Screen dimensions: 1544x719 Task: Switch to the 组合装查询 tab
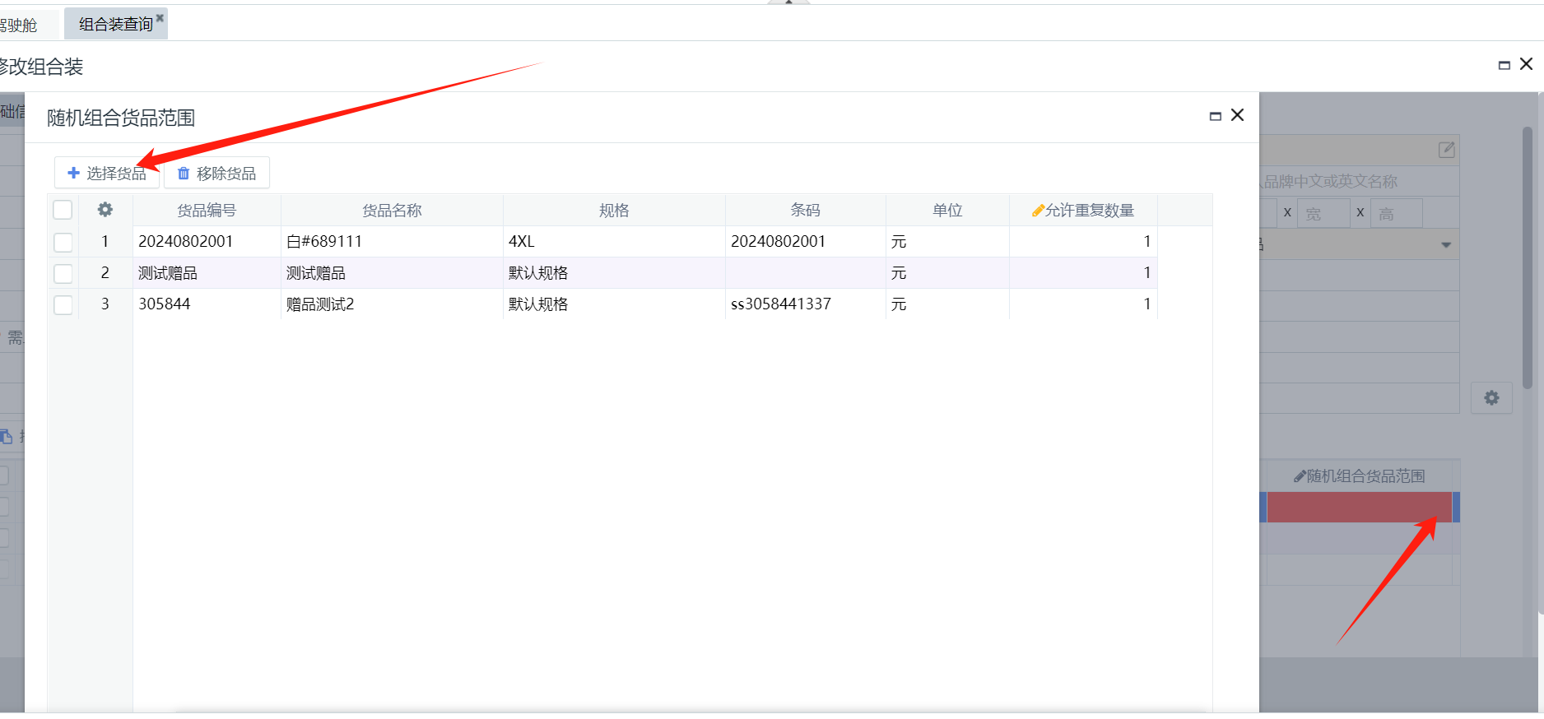point(115,25)
